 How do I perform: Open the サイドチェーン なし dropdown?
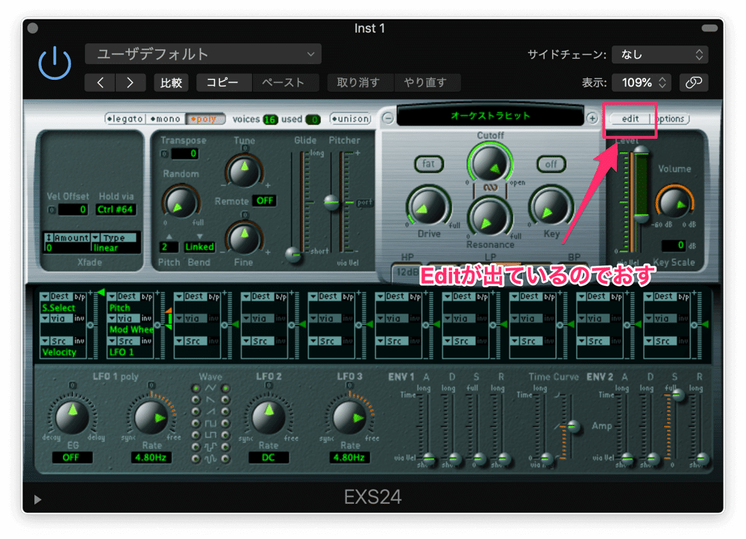[x=659, y=54]
